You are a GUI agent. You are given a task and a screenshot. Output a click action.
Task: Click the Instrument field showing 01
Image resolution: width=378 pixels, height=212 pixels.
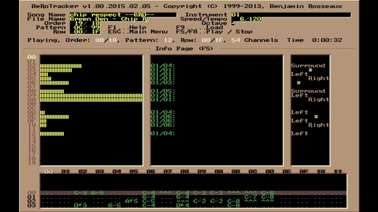pos(291,15)
